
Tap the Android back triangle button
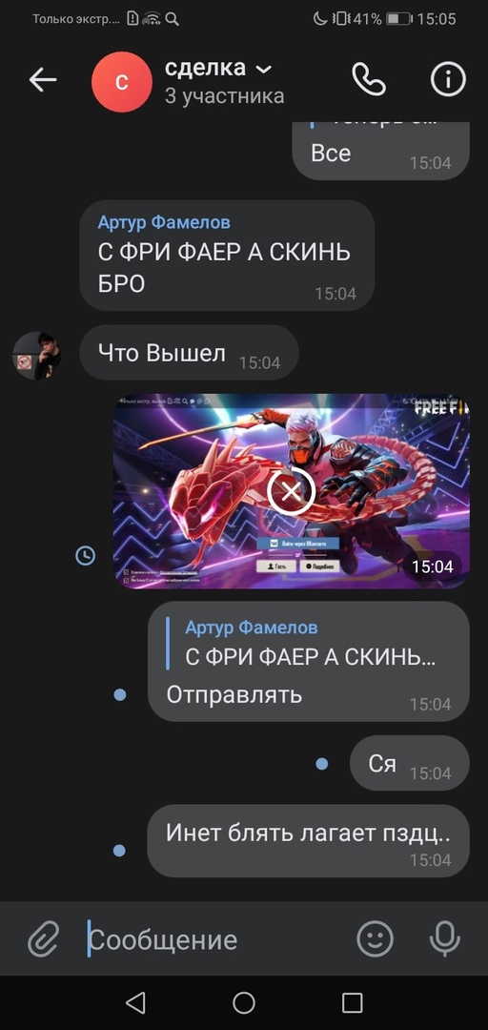[x=135, y=1002]
